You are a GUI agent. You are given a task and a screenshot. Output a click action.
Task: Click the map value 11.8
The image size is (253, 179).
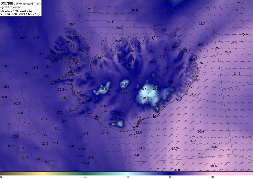(157, 110)
